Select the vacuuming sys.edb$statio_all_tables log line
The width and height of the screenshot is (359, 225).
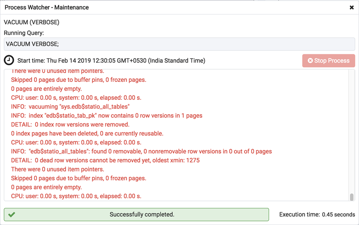[x=70, y=107]
